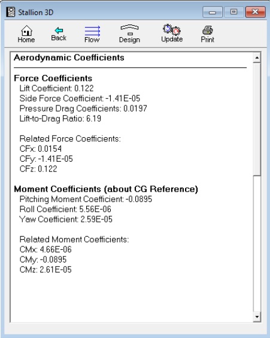Click the vertical scrollbar thumb
Image resolution: width=270 pixels, height=338 pixels.
click(x=257, y=119)
